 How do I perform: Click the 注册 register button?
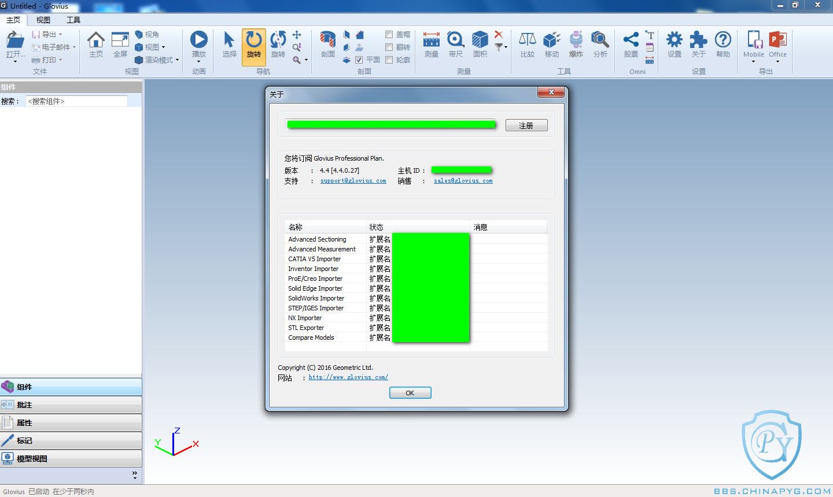[526, 125]
